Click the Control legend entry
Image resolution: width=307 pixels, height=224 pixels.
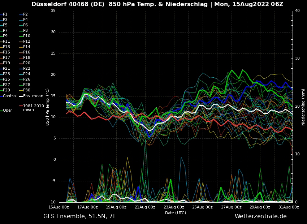coord(10,96)
